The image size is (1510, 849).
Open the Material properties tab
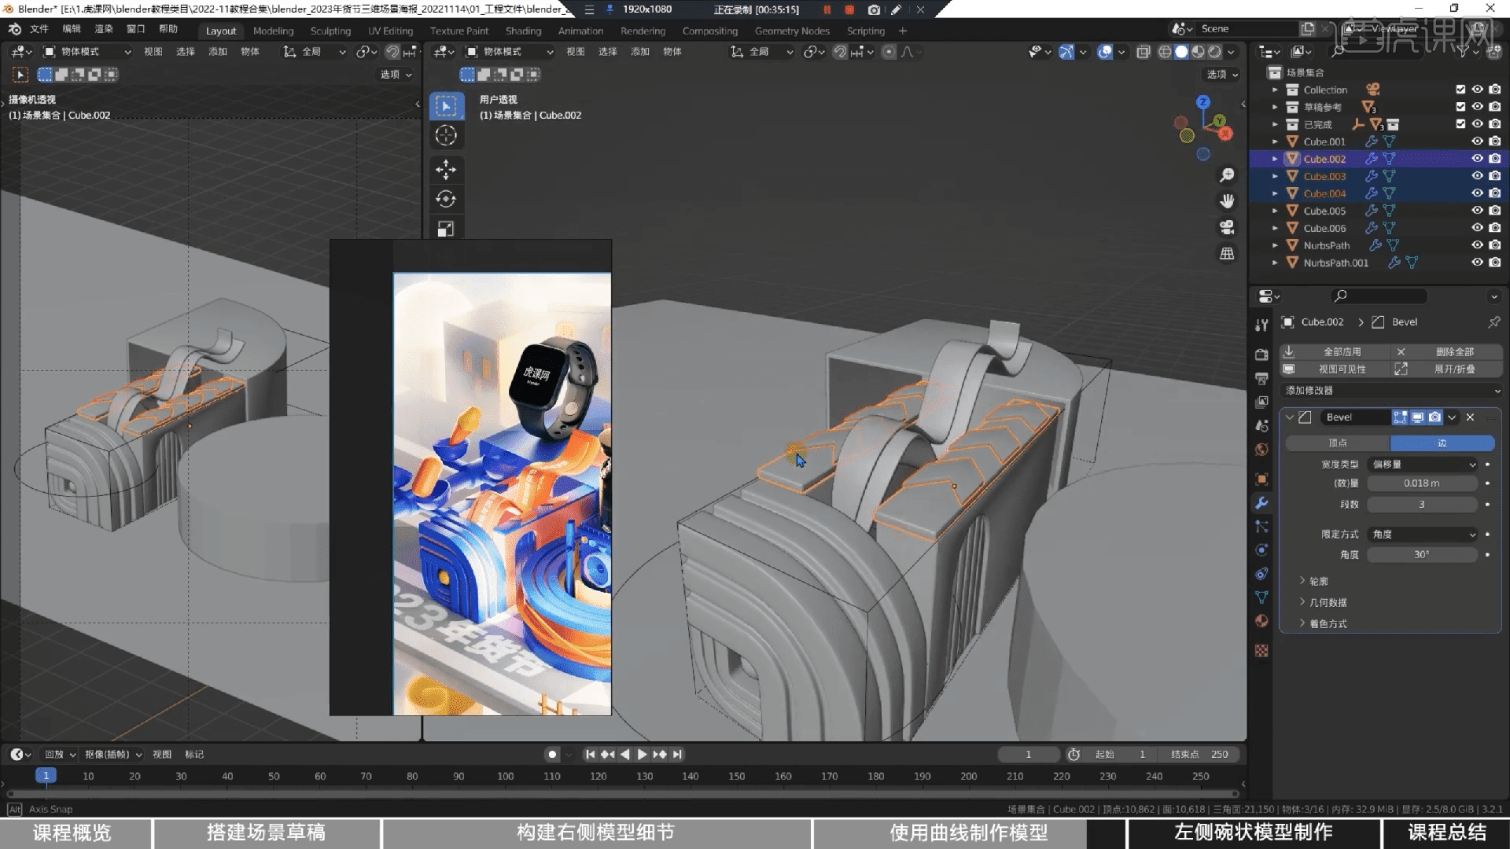point(1261,621)
